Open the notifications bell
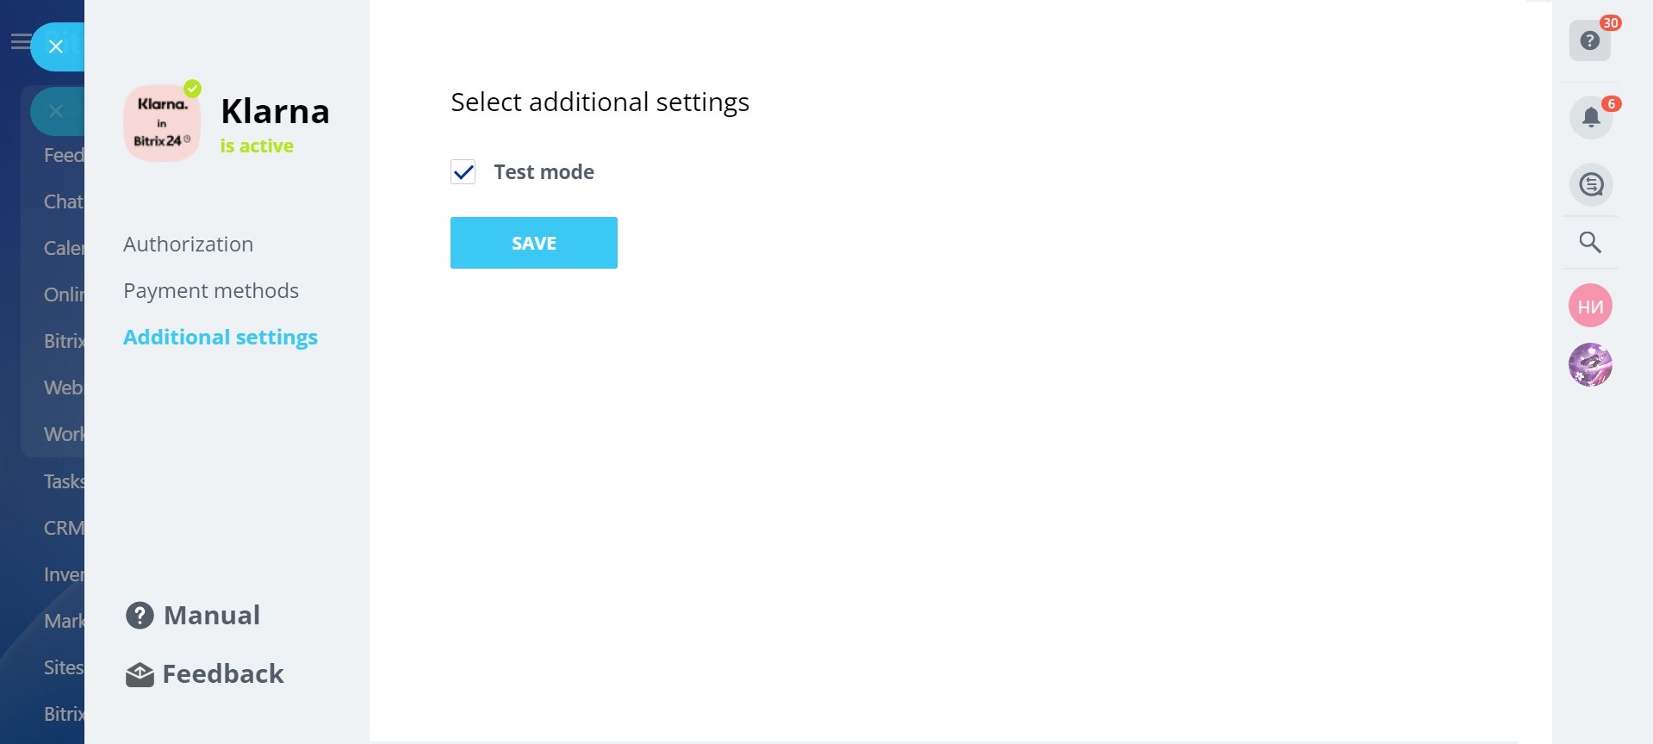 [x=1590, y=117]
